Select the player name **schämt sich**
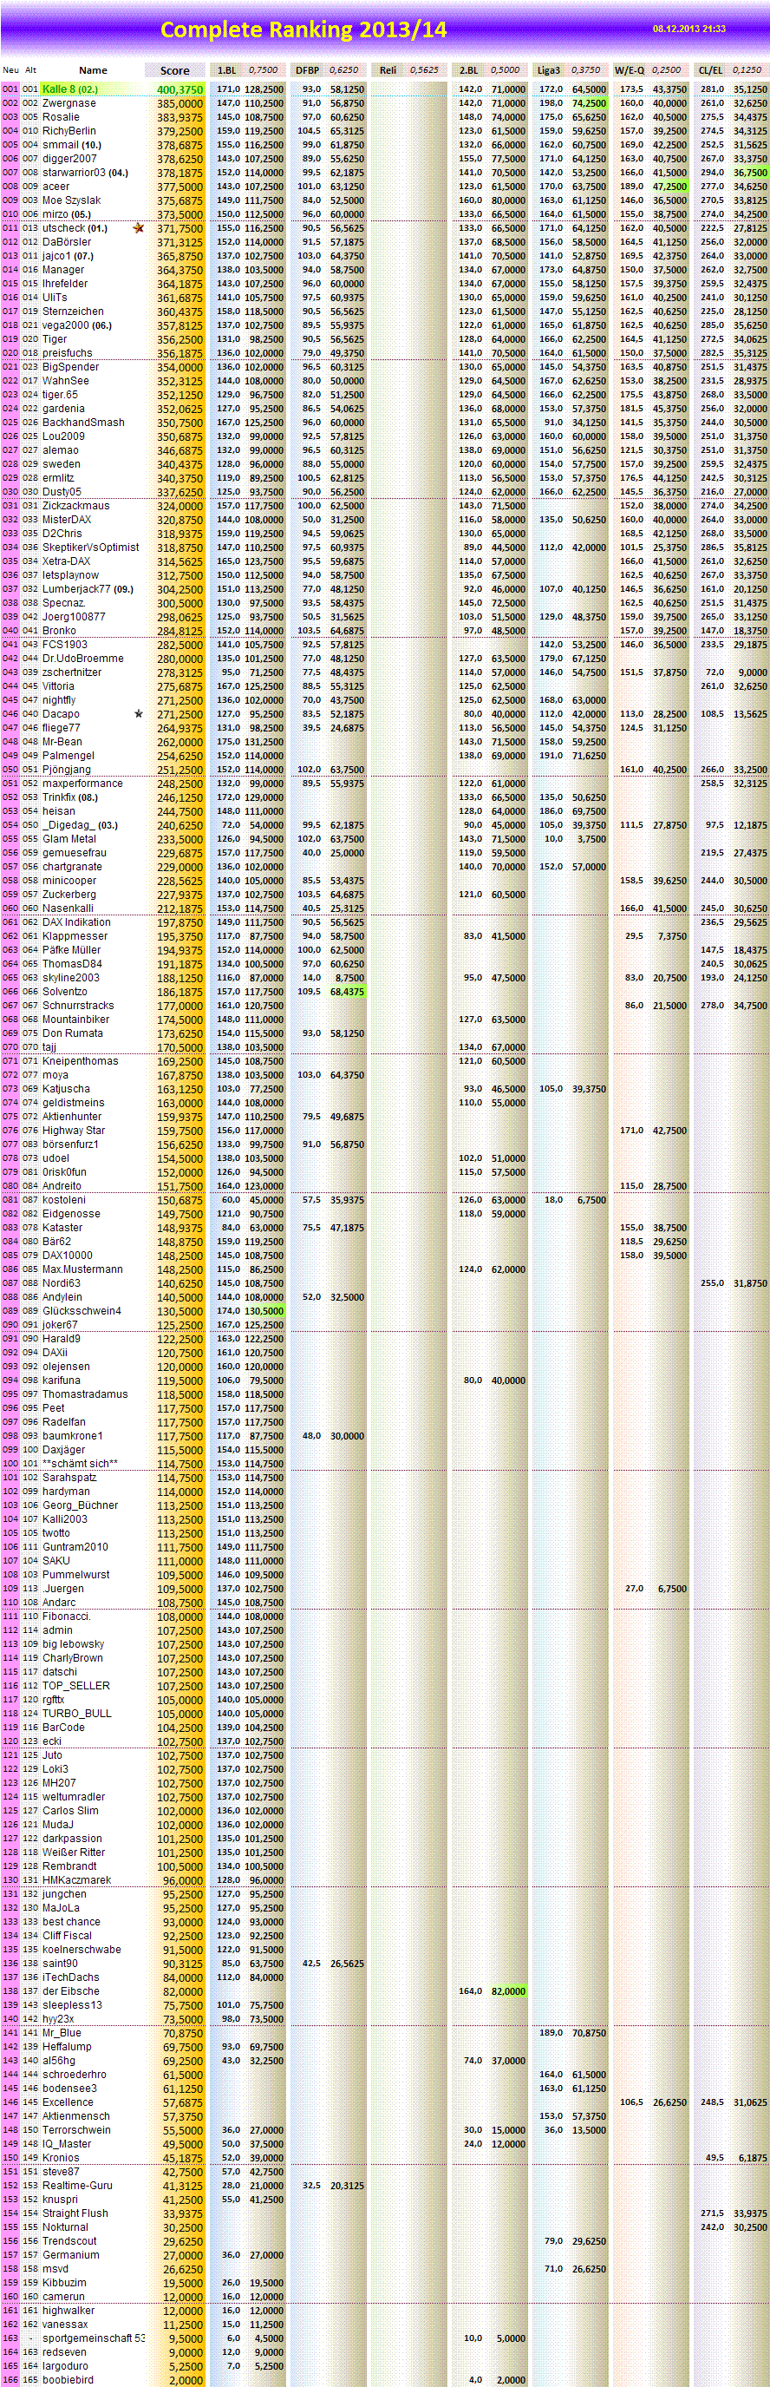This screenshot has width=770, height=2387. coord(81,1463)
